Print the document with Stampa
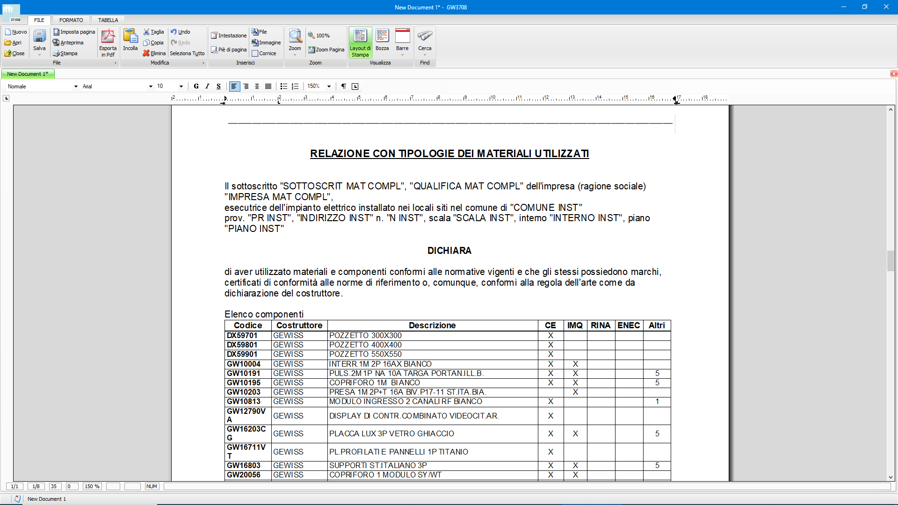The height and width of the screenshot is (505, 898). [65, 53]
